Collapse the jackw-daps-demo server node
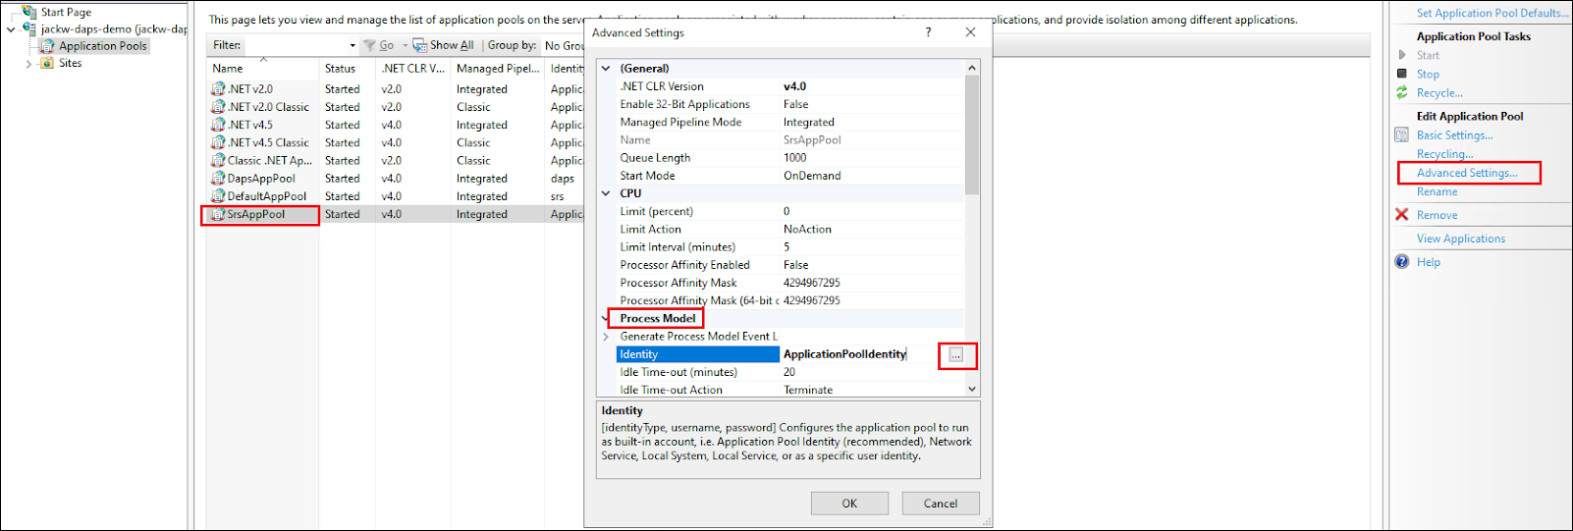Viewport: 1573px width, 531px height. pos(12,29)
